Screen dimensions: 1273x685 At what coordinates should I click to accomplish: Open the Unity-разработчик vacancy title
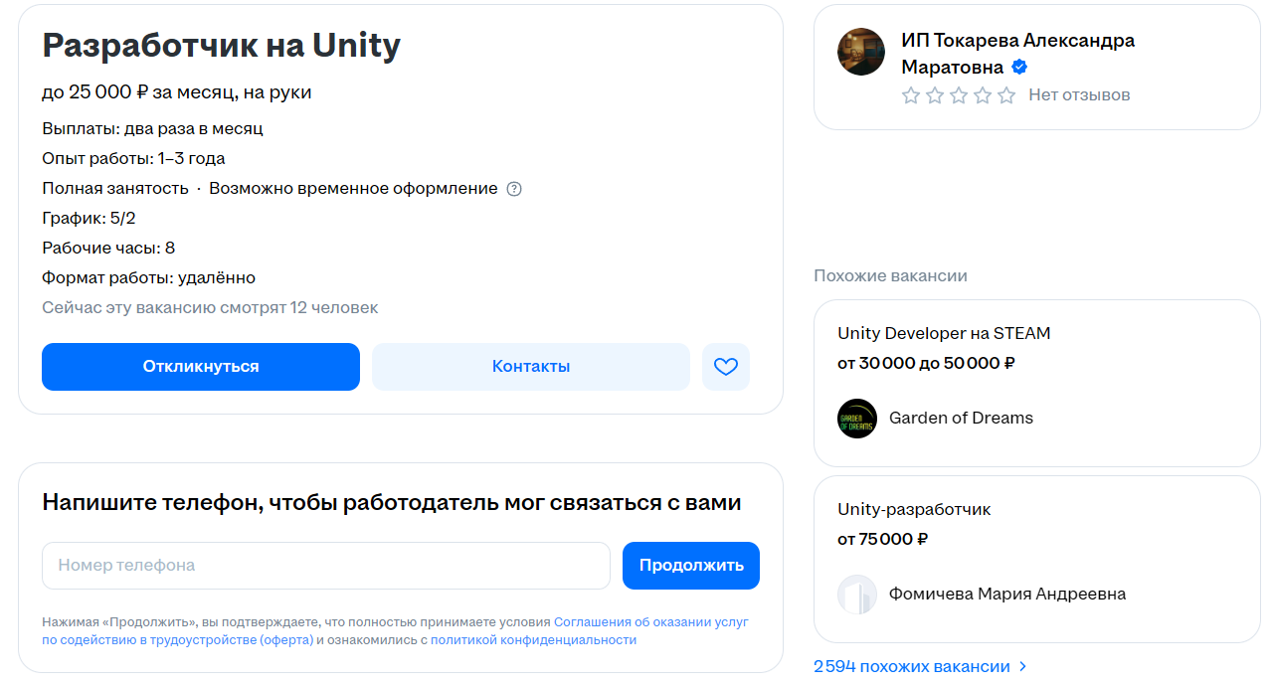coord(914,509)
